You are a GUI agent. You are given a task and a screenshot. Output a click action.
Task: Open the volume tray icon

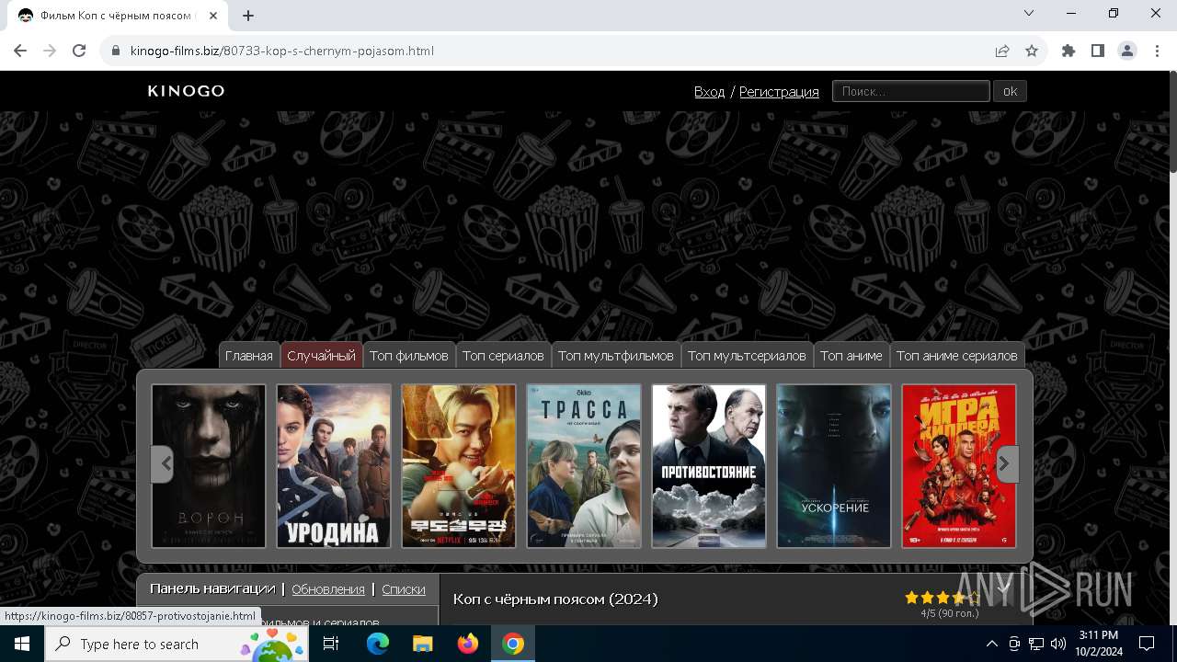pyautogui.click(x=1058, y=644)
